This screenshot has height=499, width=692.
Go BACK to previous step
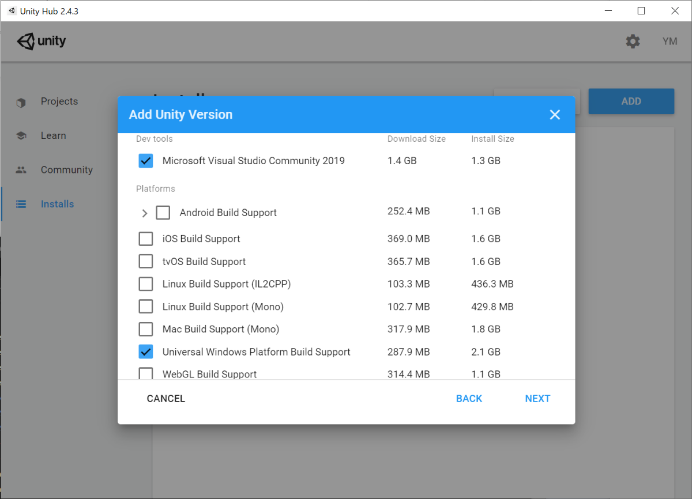pos(469,399)
